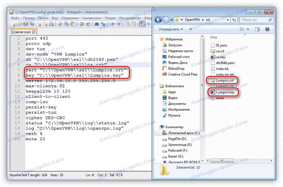Viewport: 283px width, 187px height.
Task: Click the Change view icon in Explorer
Action: 242,29
